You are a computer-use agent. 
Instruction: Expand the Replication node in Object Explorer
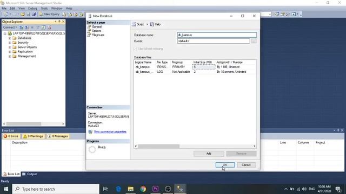pos(10,52)
